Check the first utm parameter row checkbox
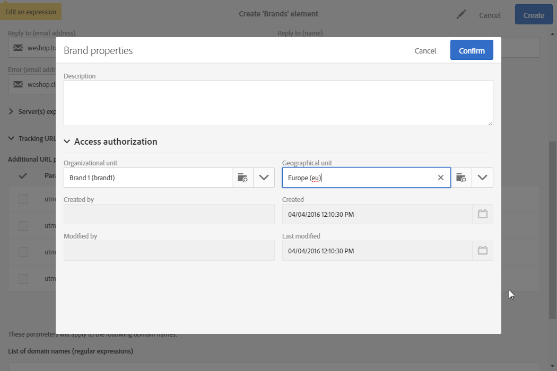 23,199
